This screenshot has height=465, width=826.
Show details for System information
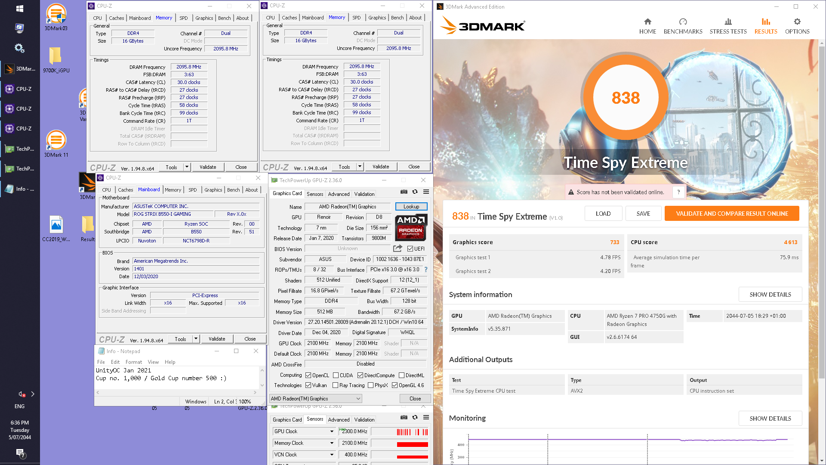(770, 294)
